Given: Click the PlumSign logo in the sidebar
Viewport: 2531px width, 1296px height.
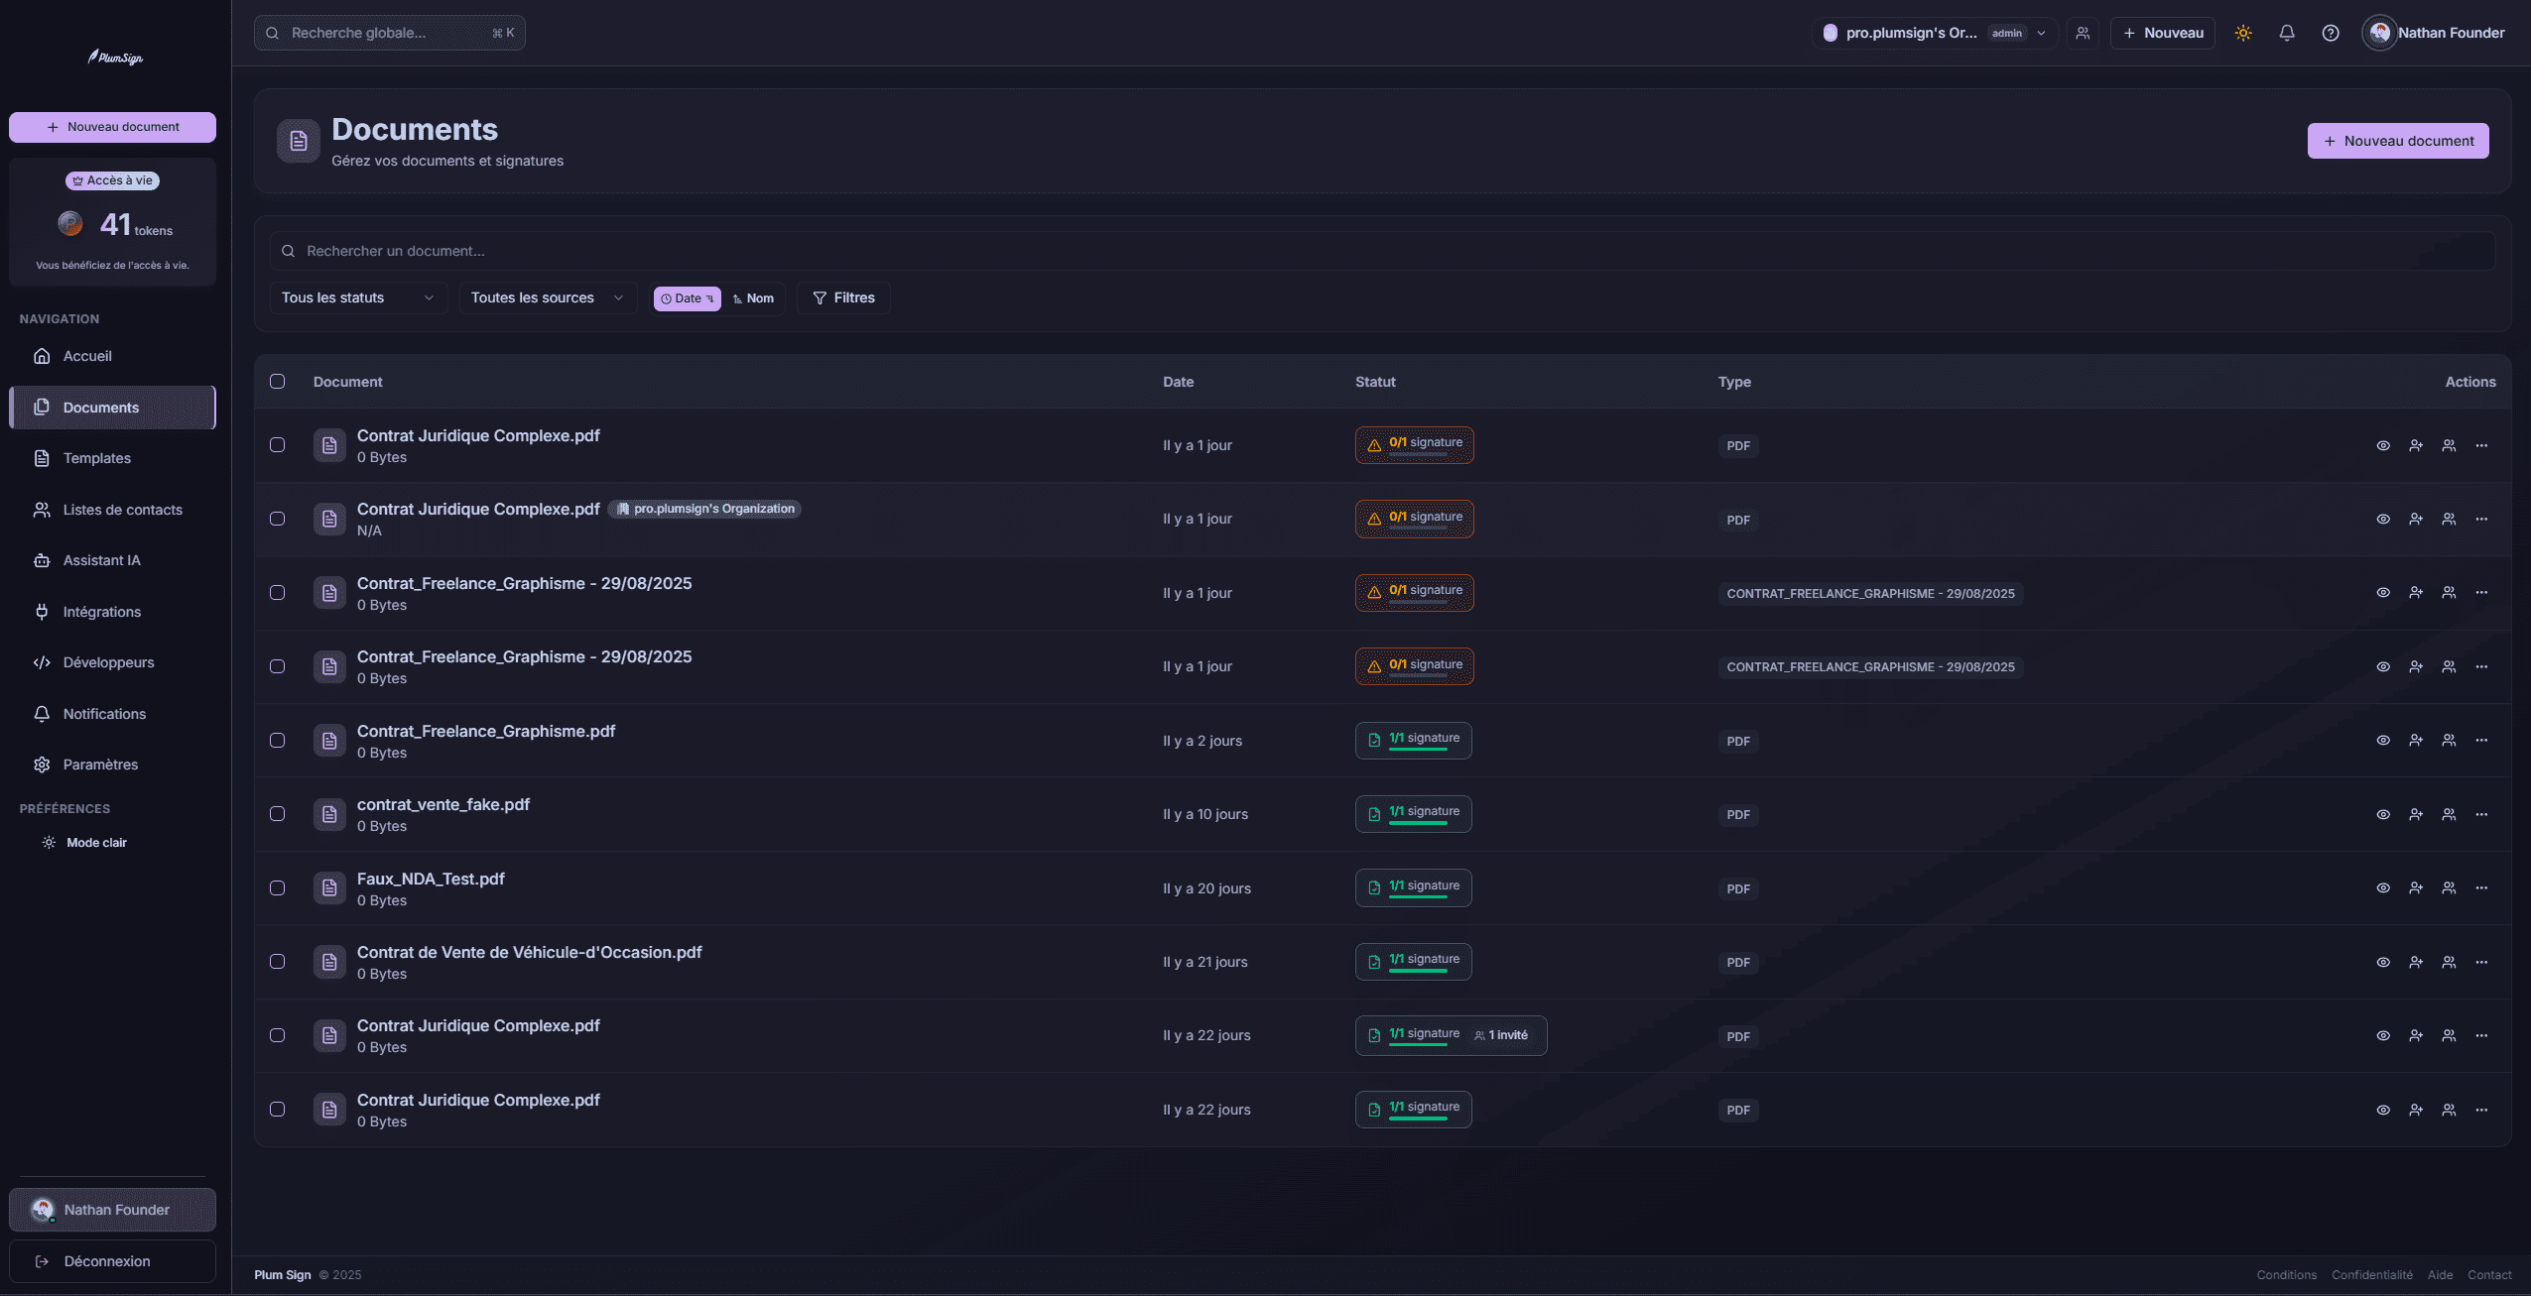Looking at the screenshot, I should (115, 58).
